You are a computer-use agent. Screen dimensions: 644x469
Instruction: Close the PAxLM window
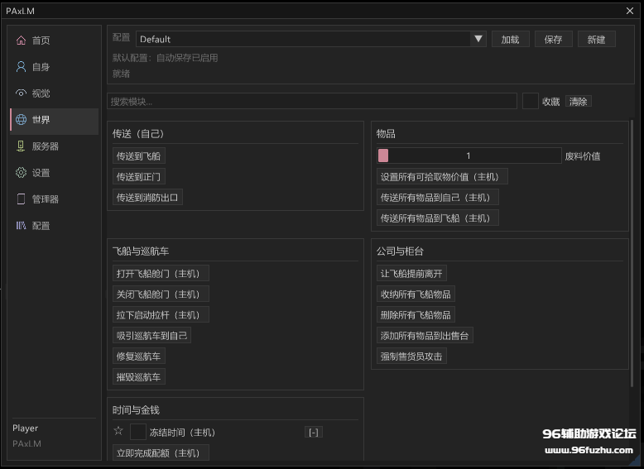click(630, 11)
